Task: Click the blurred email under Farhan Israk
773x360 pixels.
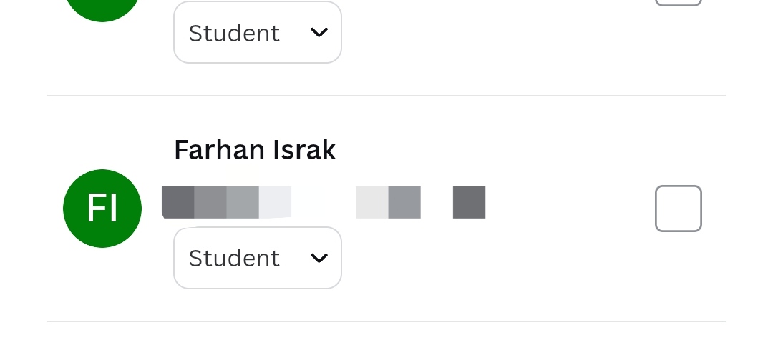Action: coord(322,202)
